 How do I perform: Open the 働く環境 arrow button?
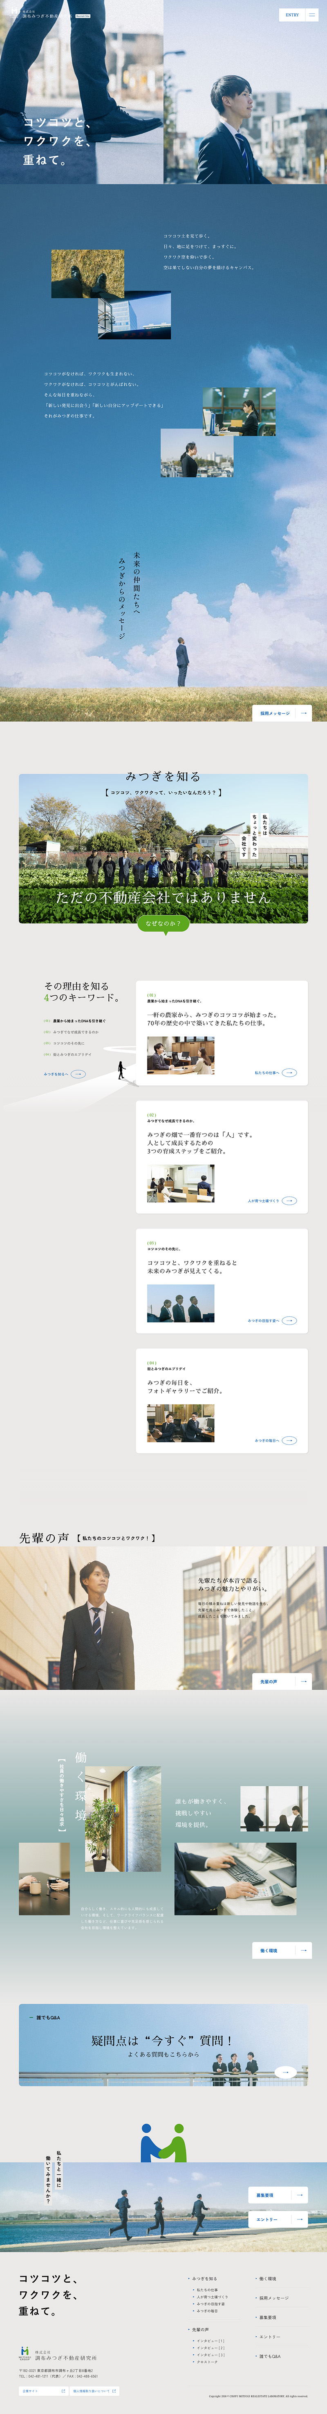pos(282,1950)
